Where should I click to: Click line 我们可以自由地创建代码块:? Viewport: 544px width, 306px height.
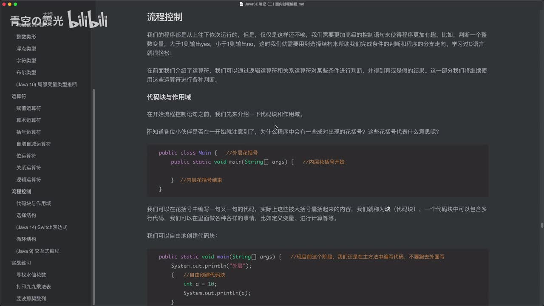tap(182, 235)
